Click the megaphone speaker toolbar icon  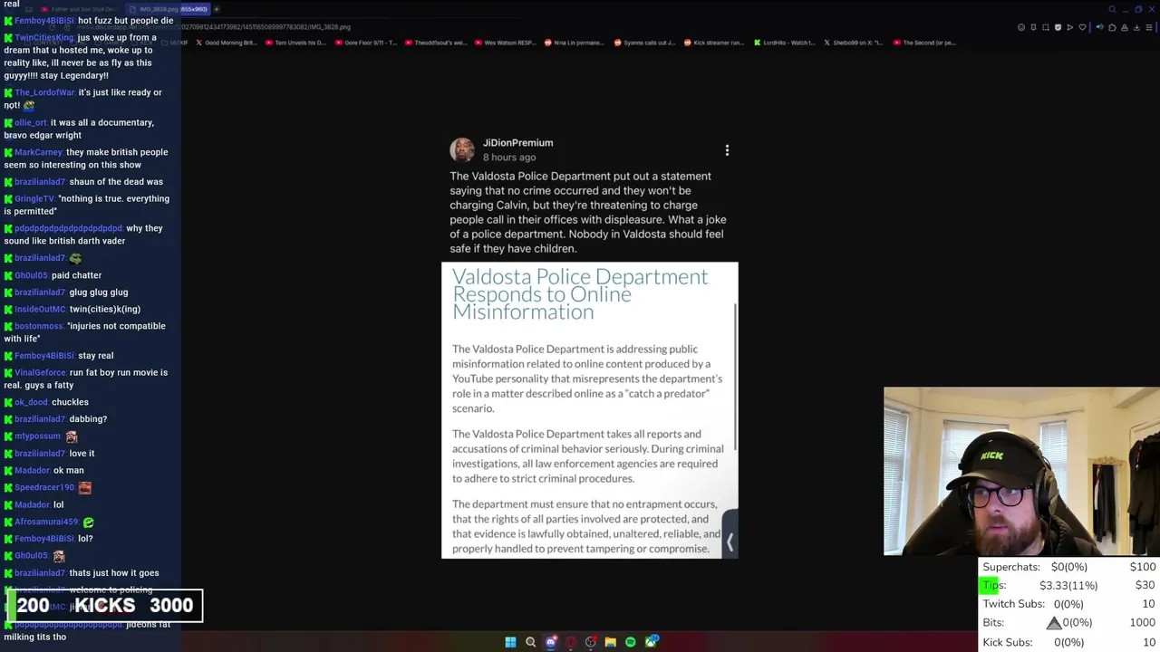1100,27
